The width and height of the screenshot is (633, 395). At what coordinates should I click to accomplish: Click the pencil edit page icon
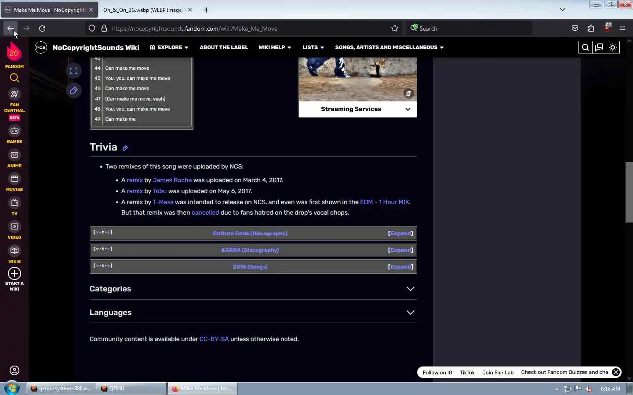[x=74, y=90]
